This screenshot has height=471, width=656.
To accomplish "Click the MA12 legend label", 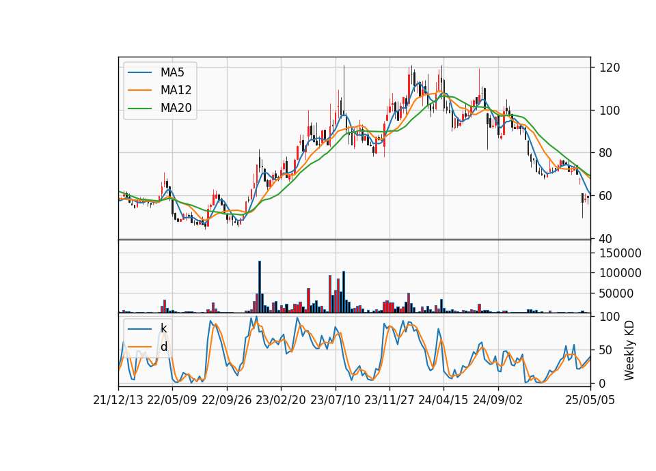I will [176, 90].
